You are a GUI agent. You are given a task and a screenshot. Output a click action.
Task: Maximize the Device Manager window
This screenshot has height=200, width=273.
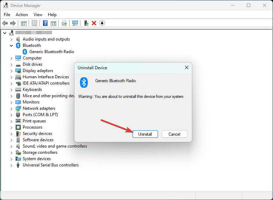[249, 5]
